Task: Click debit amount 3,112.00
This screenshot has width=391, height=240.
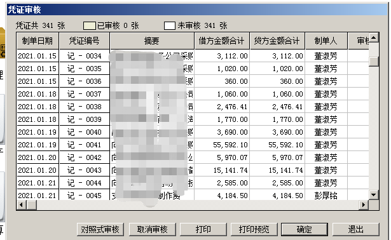Action: 222,56
